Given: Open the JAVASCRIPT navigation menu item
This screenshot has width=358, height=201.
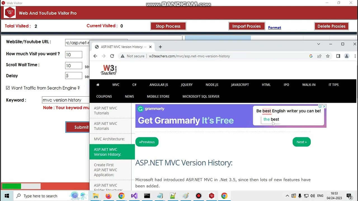Looking at the screenshot, I should coord(240,85).
